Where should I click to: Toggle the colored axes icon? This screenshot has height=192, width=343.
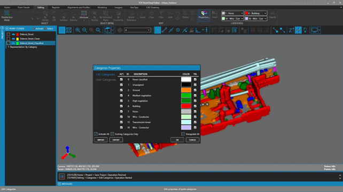click(298, 30)
